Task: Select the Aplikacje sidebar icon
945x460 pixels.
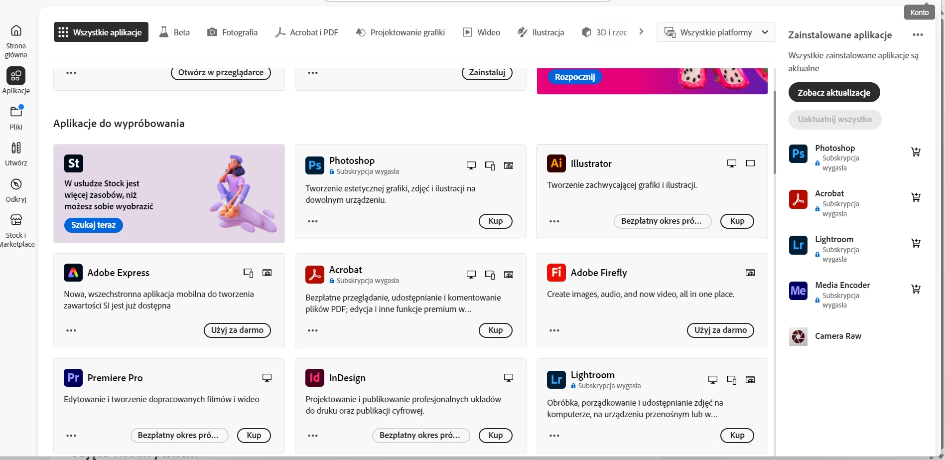Action: click(x=16, y=76)
